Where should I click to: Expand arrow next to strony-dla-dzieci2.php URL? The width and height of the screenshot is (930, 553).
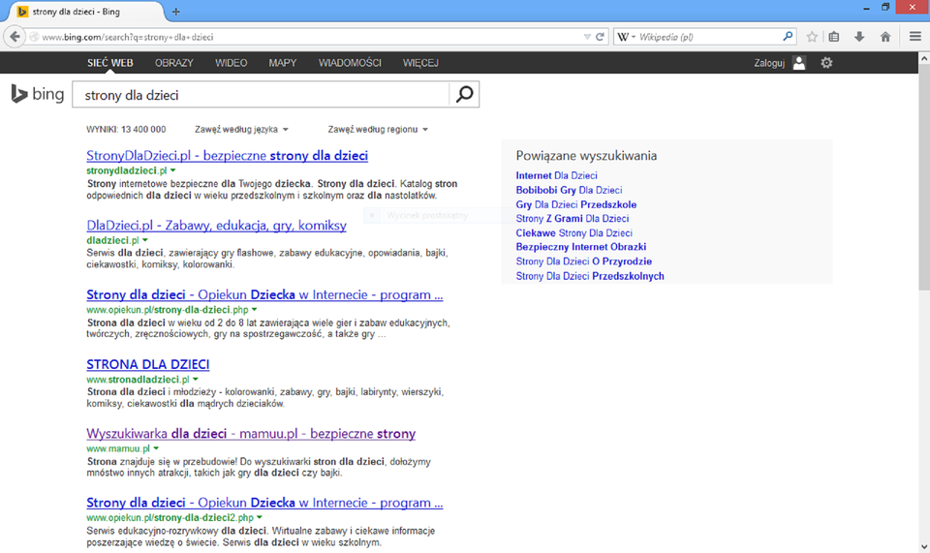click(x=260, y=517)
